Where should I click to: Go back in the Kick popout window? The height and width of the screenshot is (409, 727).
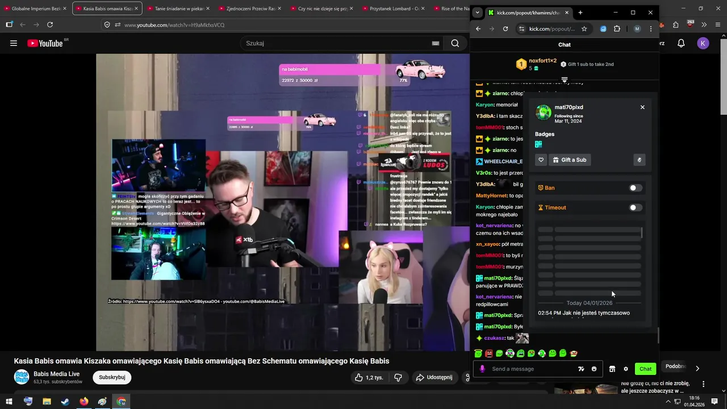click(x=478, y=29)
